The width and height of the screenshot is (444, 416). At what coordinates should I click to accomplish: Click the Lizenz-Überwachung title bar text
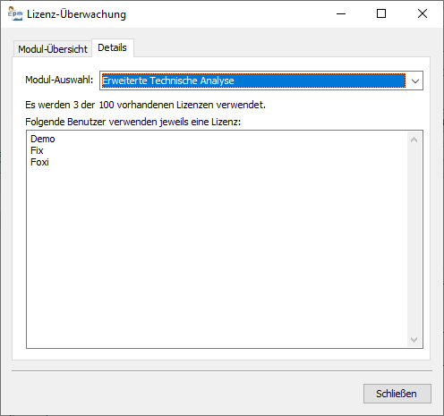coord(76,14)
